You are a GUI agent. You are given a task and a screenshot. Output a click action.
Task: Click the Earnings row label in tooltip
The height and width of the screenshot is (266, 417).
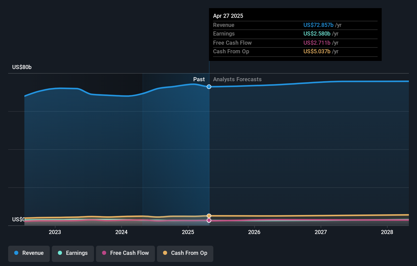pos(224,34)
